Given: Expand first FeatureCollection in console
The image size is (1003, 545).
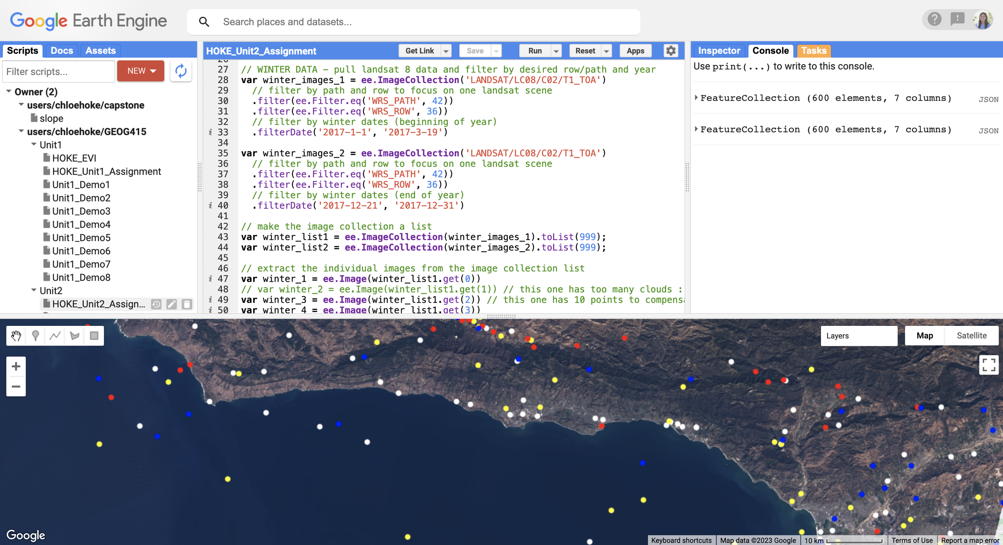Looking at the screenshot, I should (x=696, y=98).
